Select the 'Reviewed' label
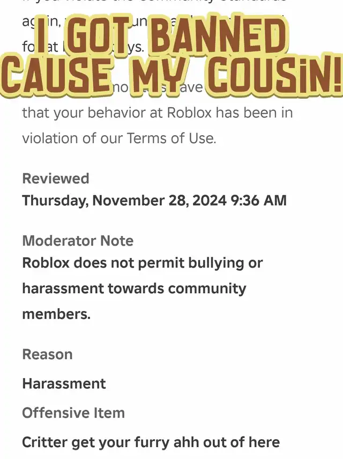Viewport: 343px width, 459px height. [56, 179]
